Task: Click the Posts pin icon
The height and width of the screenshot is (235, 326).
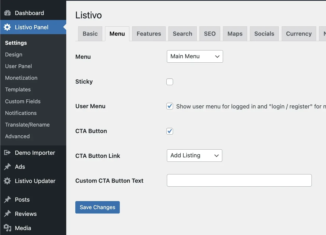Action: pos(8,200)
